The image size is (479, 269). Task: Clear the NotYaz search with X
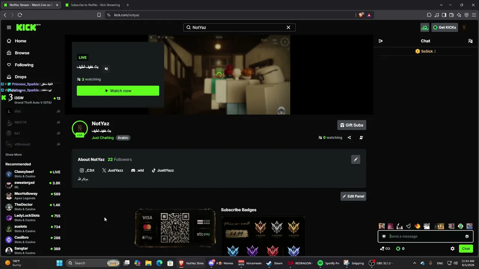288,27
